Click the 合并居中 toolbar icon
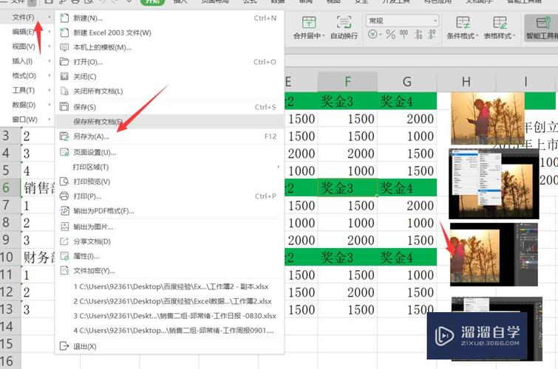The image size is (558, 369). 308,22
